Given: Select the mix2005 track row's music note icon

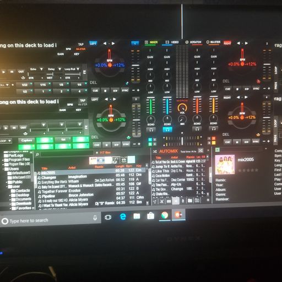Looking at the screenshot, I should [x=39, y=173].
